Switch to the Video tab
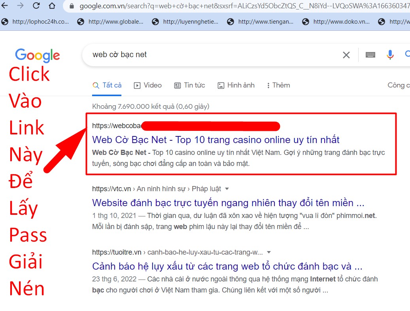 coord(148,85)
